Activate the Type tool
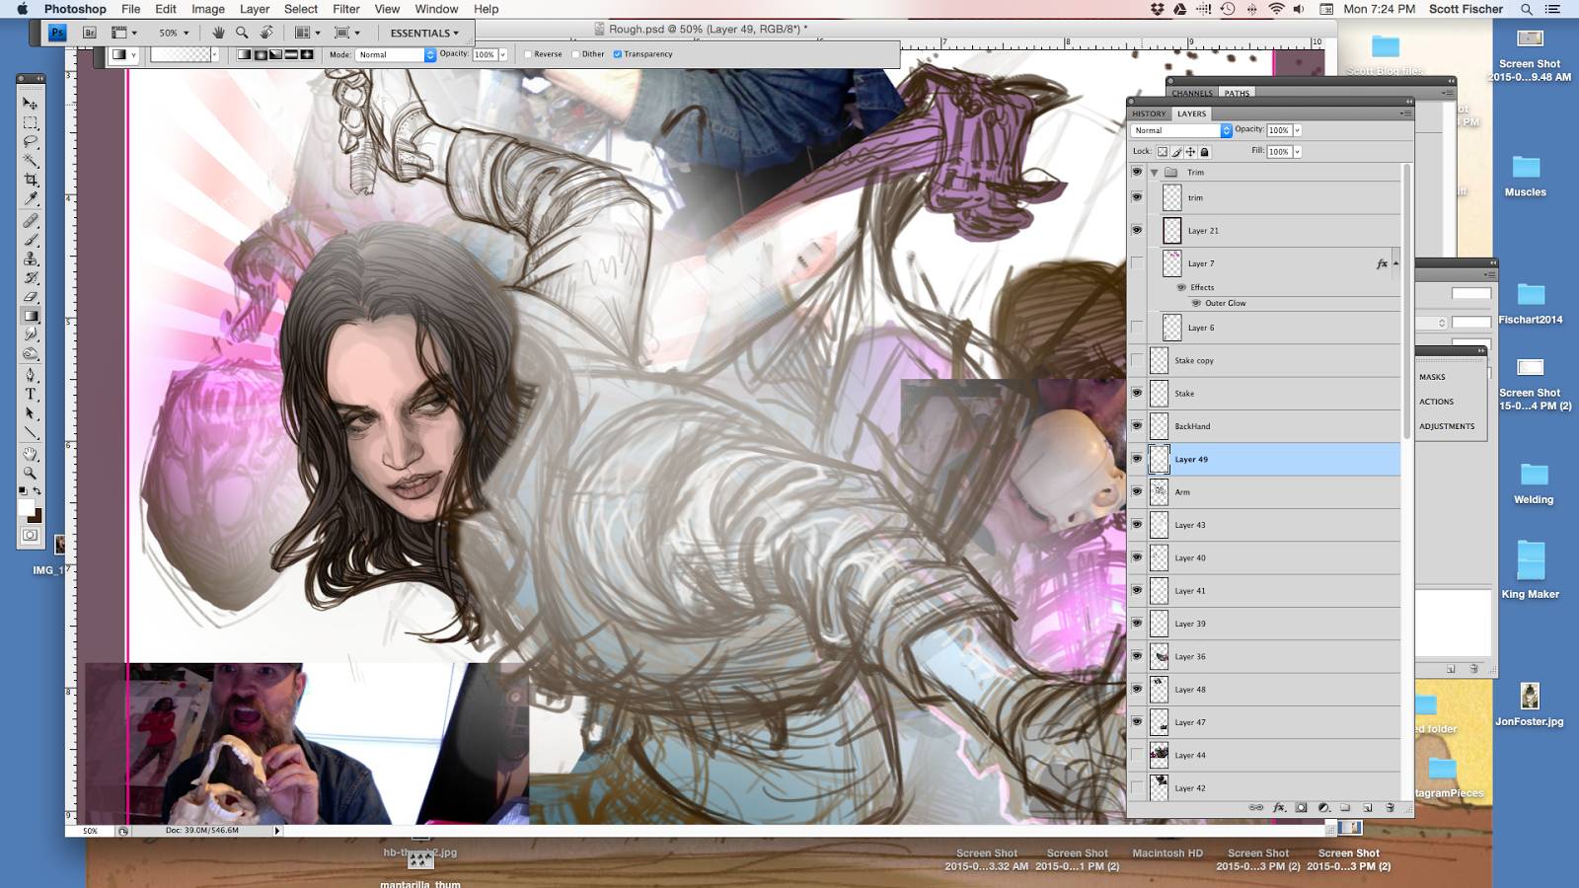 pos(31,394)
